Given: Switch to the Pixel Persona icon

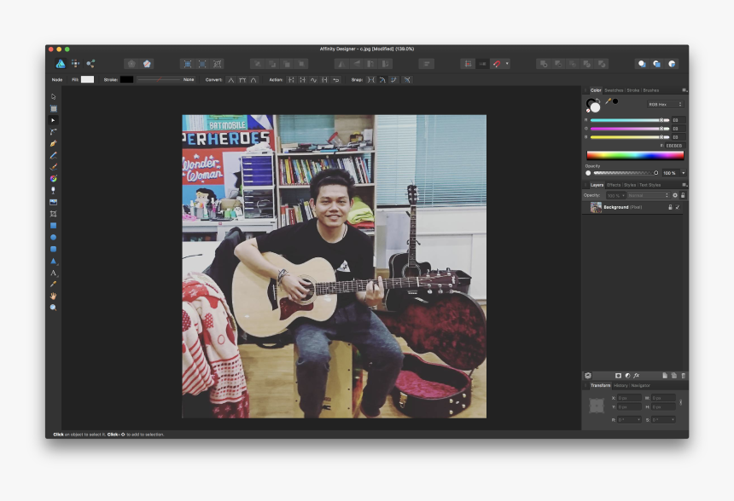Looking at the screenshot, I should click(x=76, y=63).
